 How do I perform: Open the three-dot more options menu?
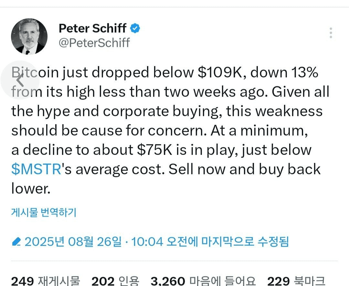331,33
